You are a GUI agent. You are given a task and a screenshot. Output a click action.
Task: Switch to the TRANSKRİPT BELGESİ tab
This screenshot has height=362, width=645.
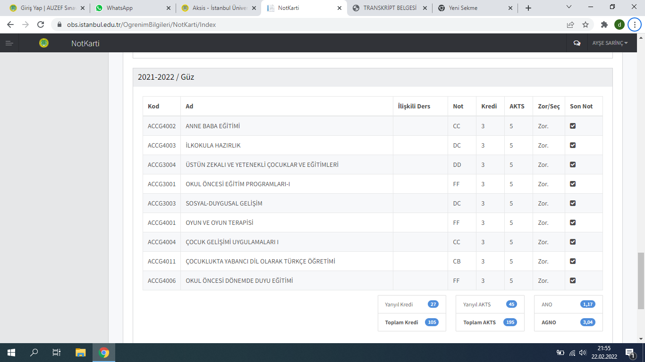(x=390, y=8)
